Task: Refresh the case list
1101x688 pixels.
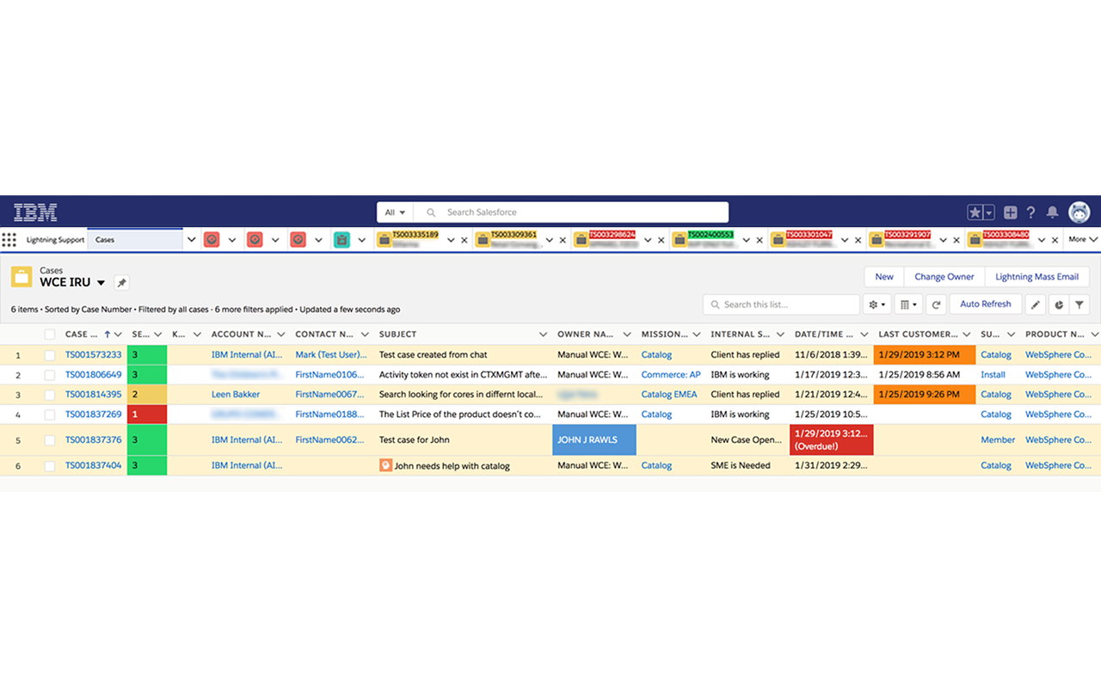Action: pyautogui.click(x=936, y=304)
